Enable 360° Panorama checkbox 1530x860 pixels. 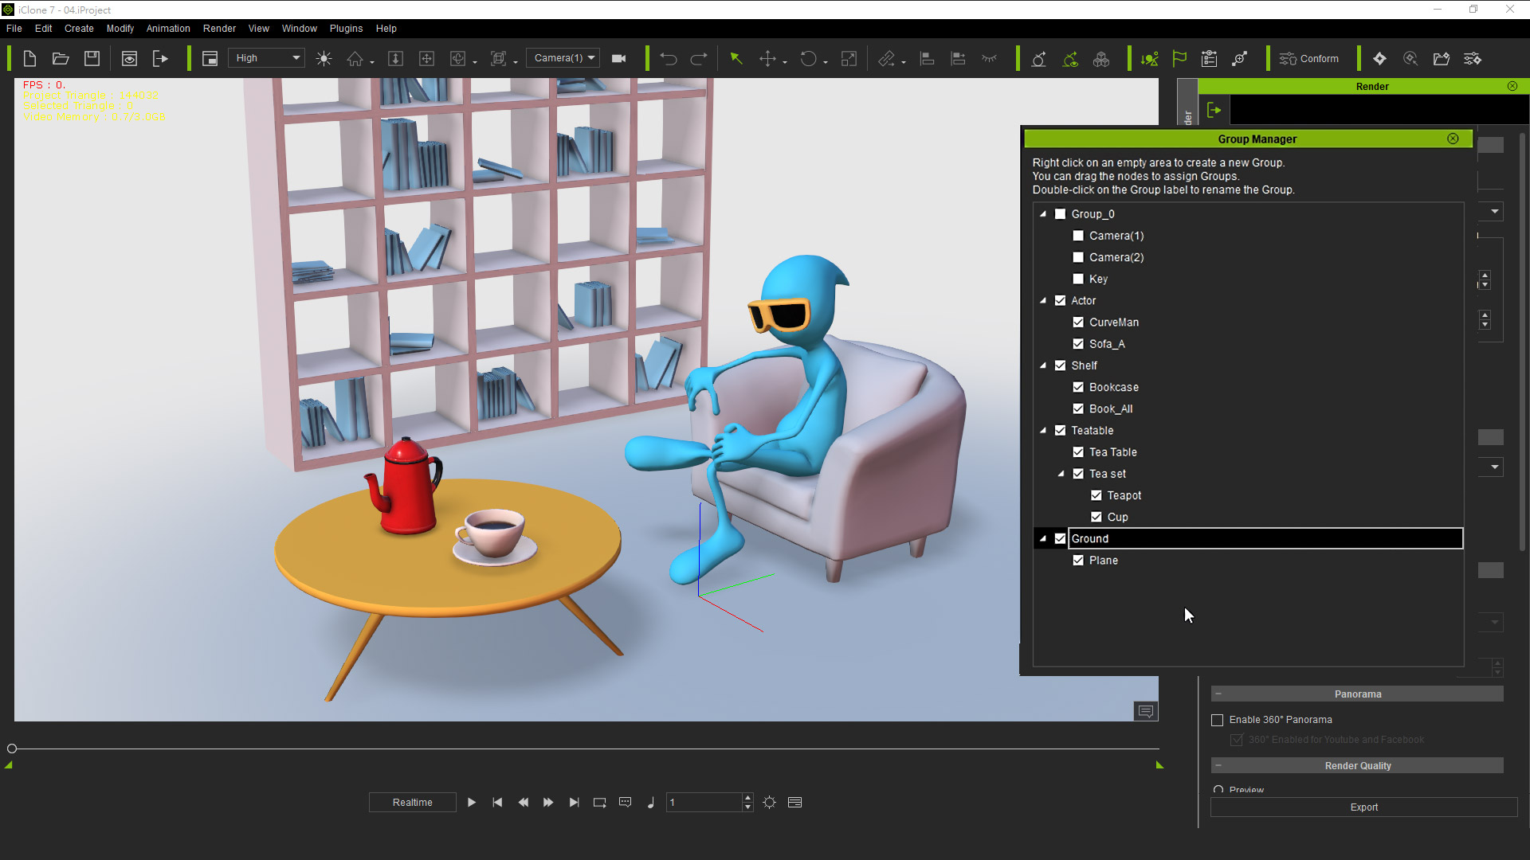pos(1217,720)
